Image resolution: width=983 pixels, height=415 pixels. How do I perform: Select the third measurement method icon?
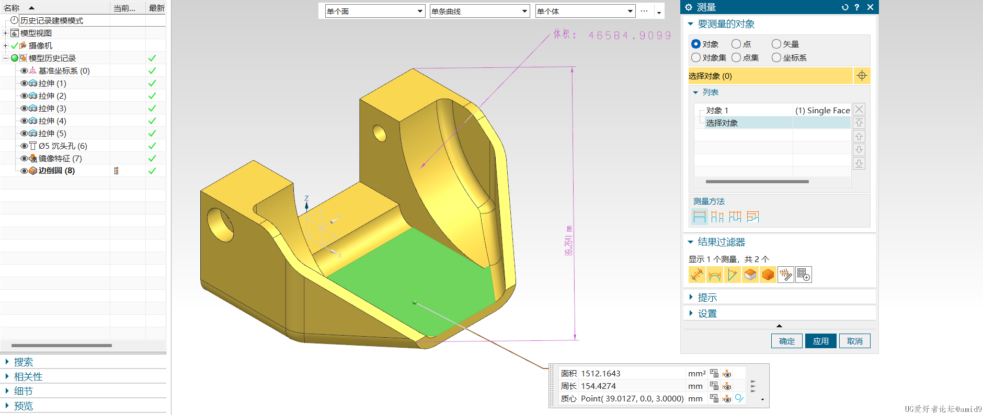pos(735,217)
